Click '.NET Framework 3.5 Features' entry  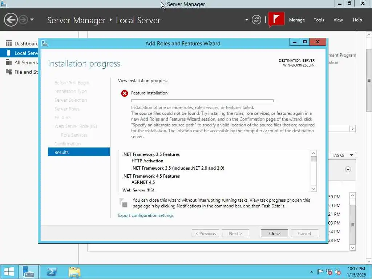(x=151, y=154)
